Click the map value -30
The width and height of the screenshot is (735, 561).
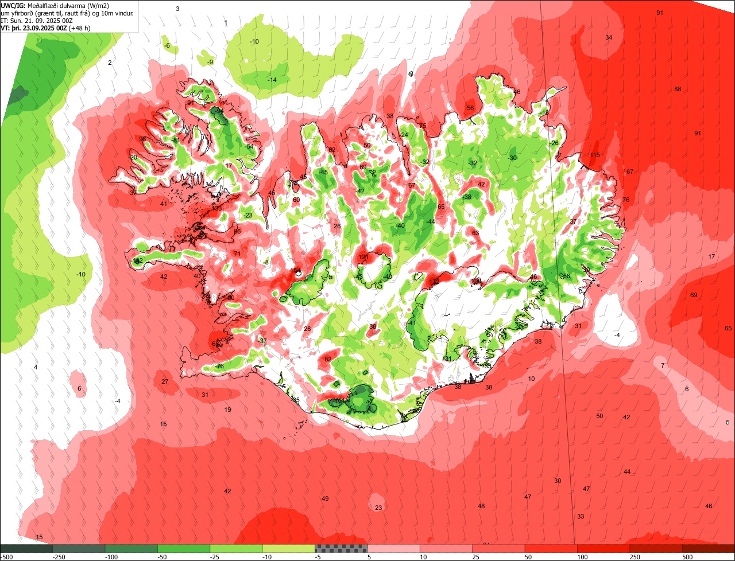(512, 158)
